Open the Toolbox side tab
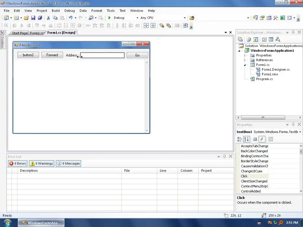 [2, 40]
